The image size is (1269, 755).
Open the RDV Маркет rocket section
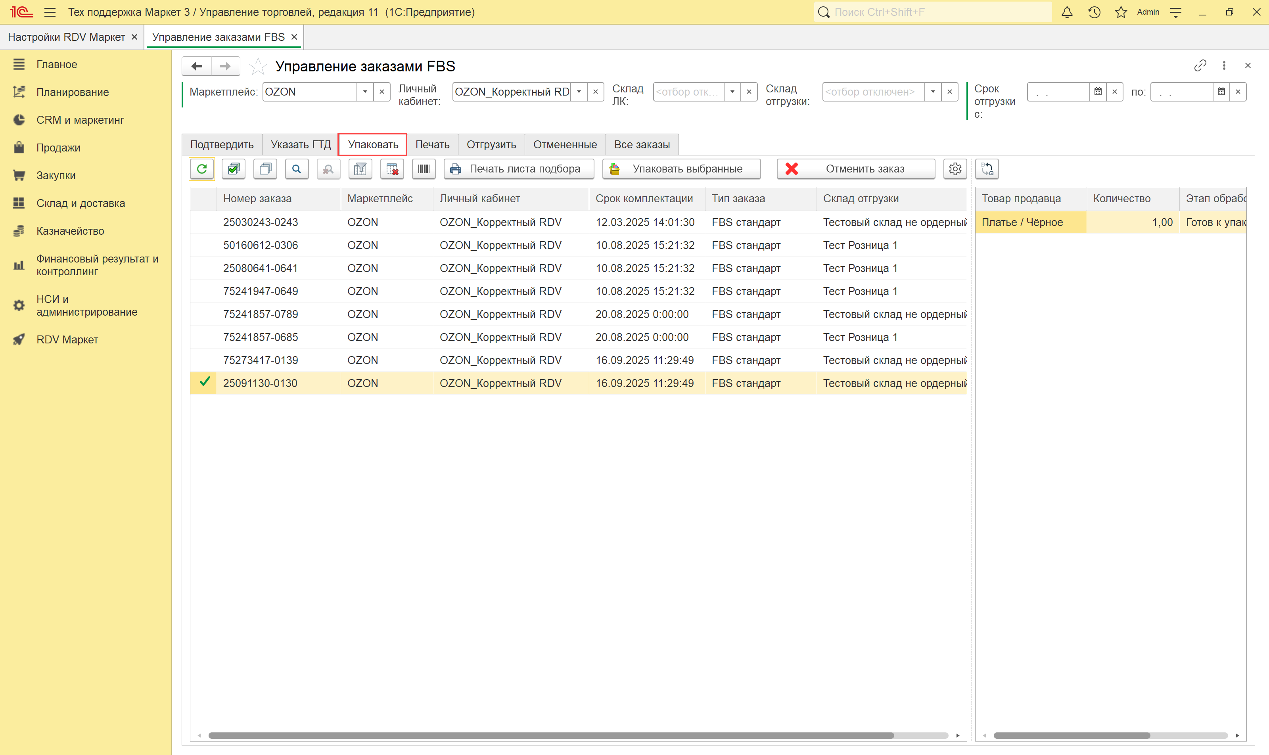pos(67,339)
